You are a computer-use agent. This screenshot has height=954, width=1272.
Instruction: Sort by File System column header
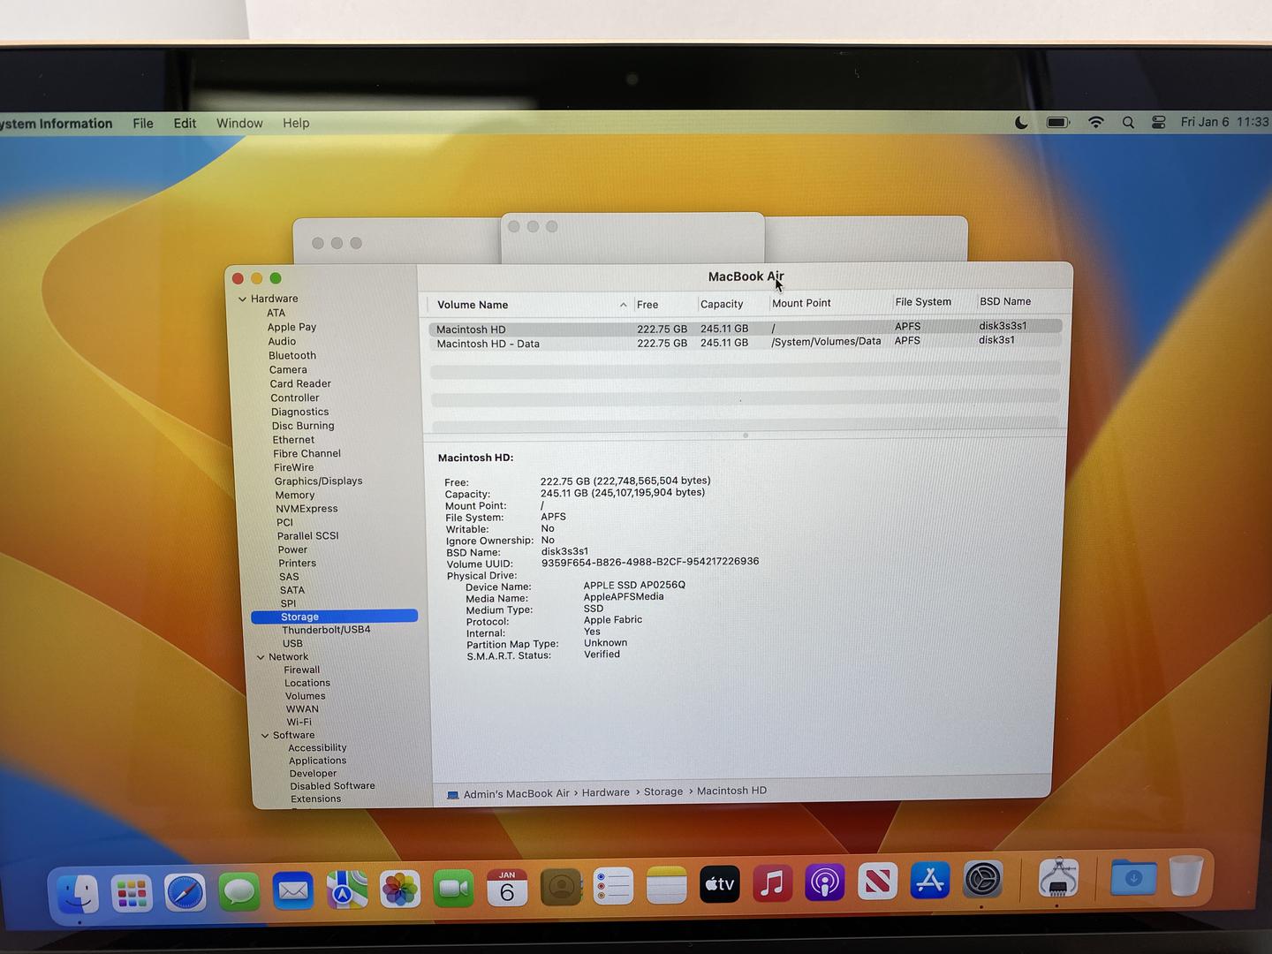[x=923, y=302]
